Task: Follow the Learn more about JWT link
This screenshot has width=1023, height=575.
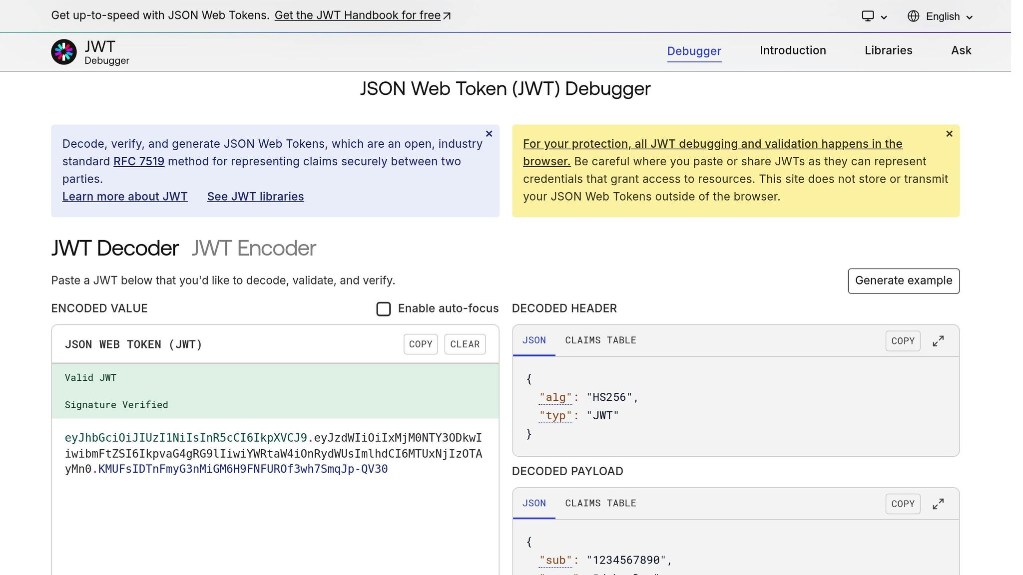Action: (124, 196)
